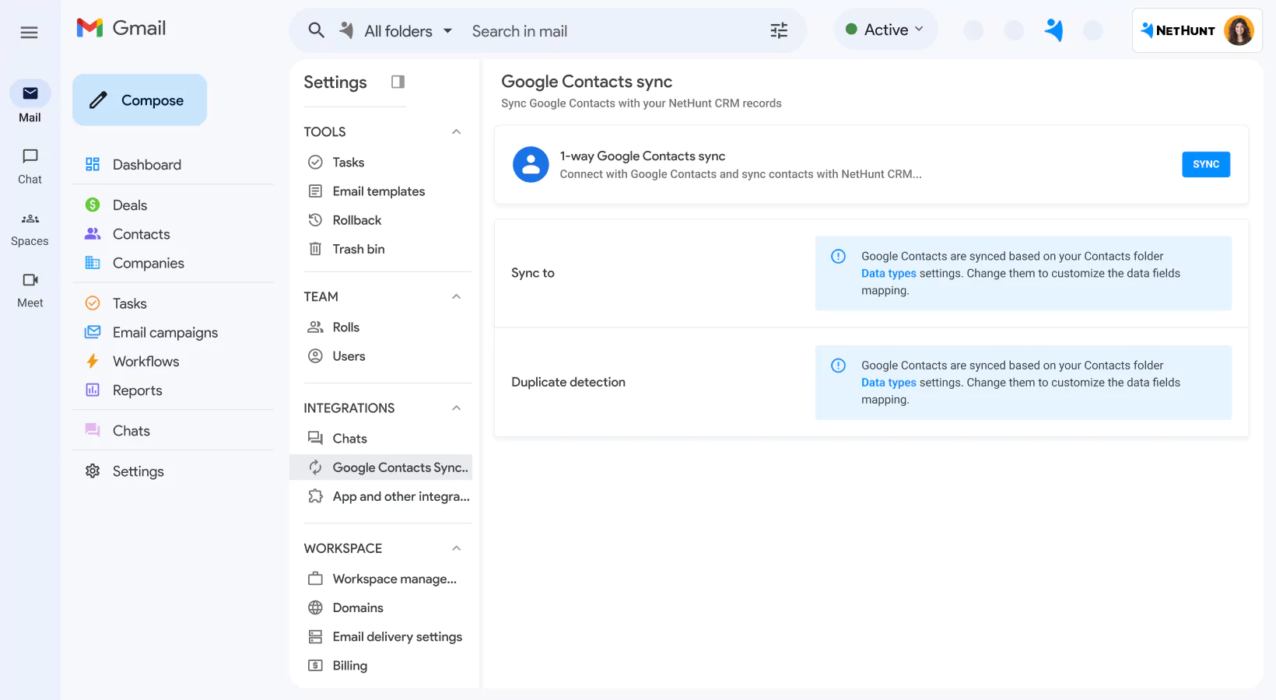The image size is (1276, 700).
Task: Open the Trash bin settings
Action: click(358, 249)
